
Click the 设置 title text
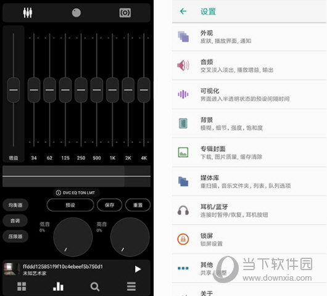click(208, 12)
